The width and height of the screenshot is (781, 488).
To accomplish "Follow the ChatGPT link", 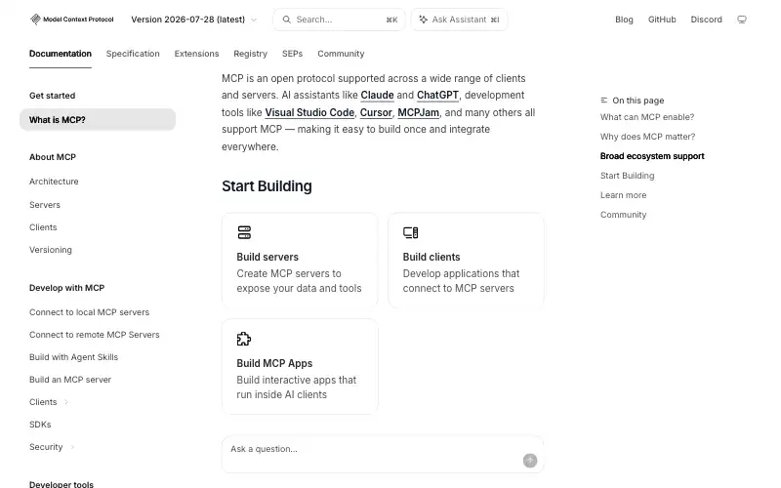I will (x=437, y=95).
